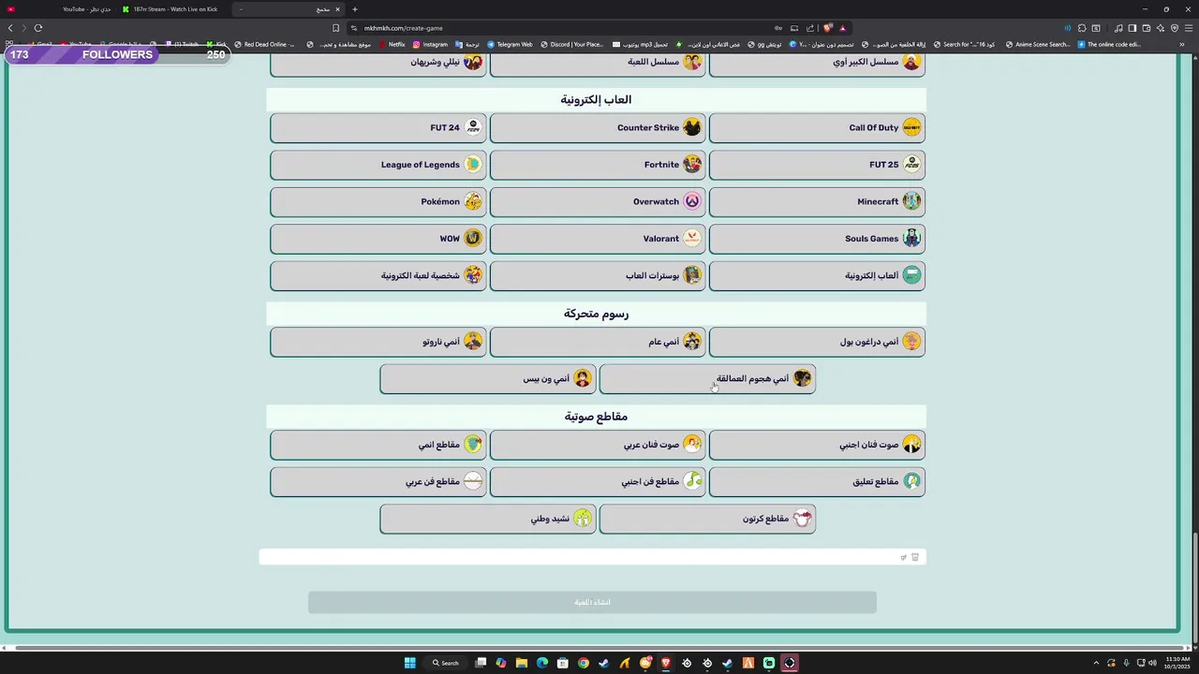Open the Red Dead Online bookmark
Viewport: 1199px width, 674px height.
(x=264, y=44)
